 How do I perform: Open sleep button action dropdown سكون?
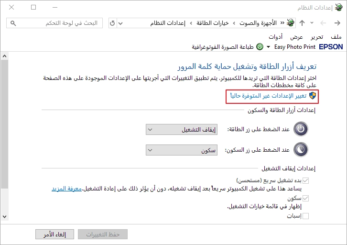(182, 150)
